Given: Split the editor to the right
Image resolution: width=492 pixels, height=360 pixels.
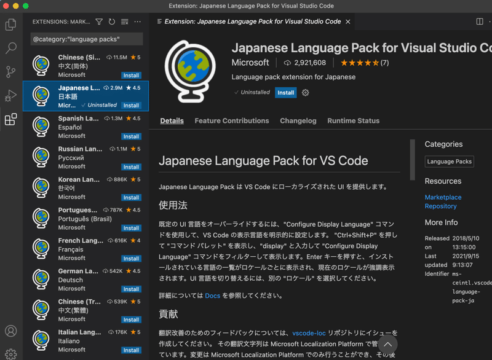Looking at the screenshot, I should 480,22.
